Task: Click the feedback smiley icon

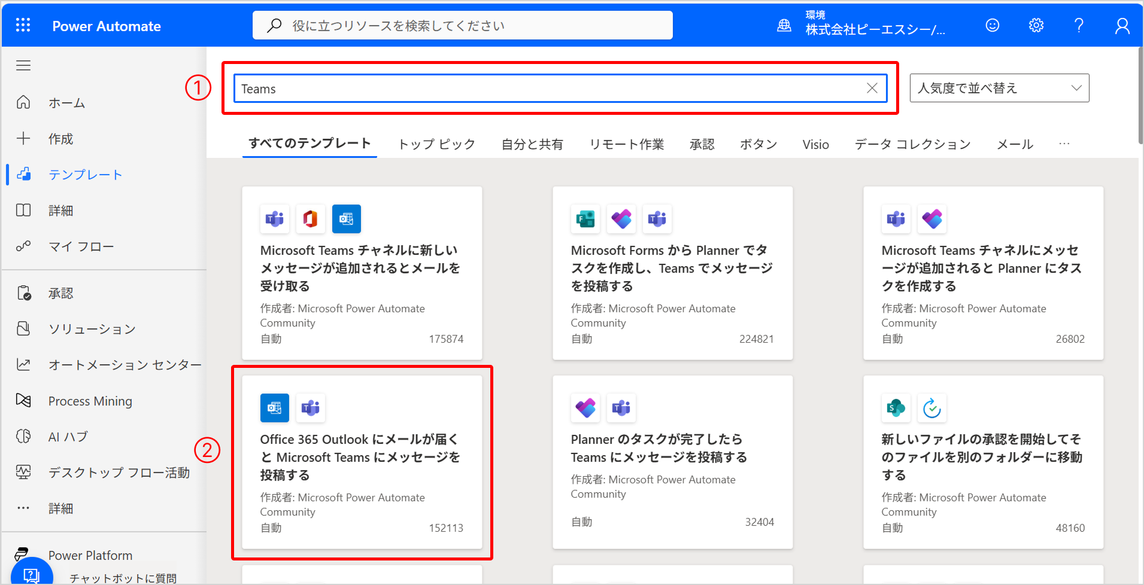Action: (x=992, y=25)
